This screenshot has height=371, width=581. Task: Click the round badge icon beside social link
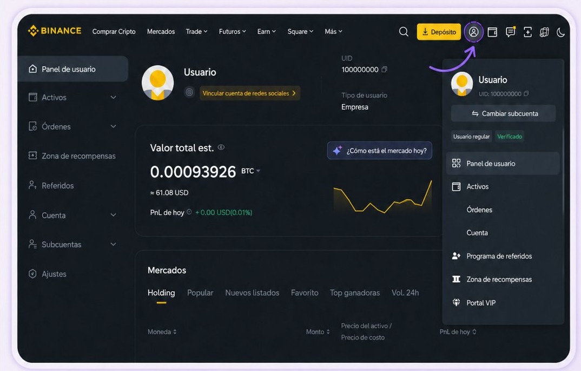coord(189,92)
